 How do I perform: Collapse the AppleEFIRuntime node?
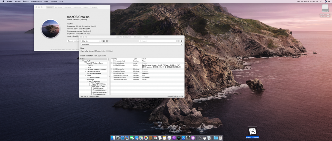(x=87, y=71)
